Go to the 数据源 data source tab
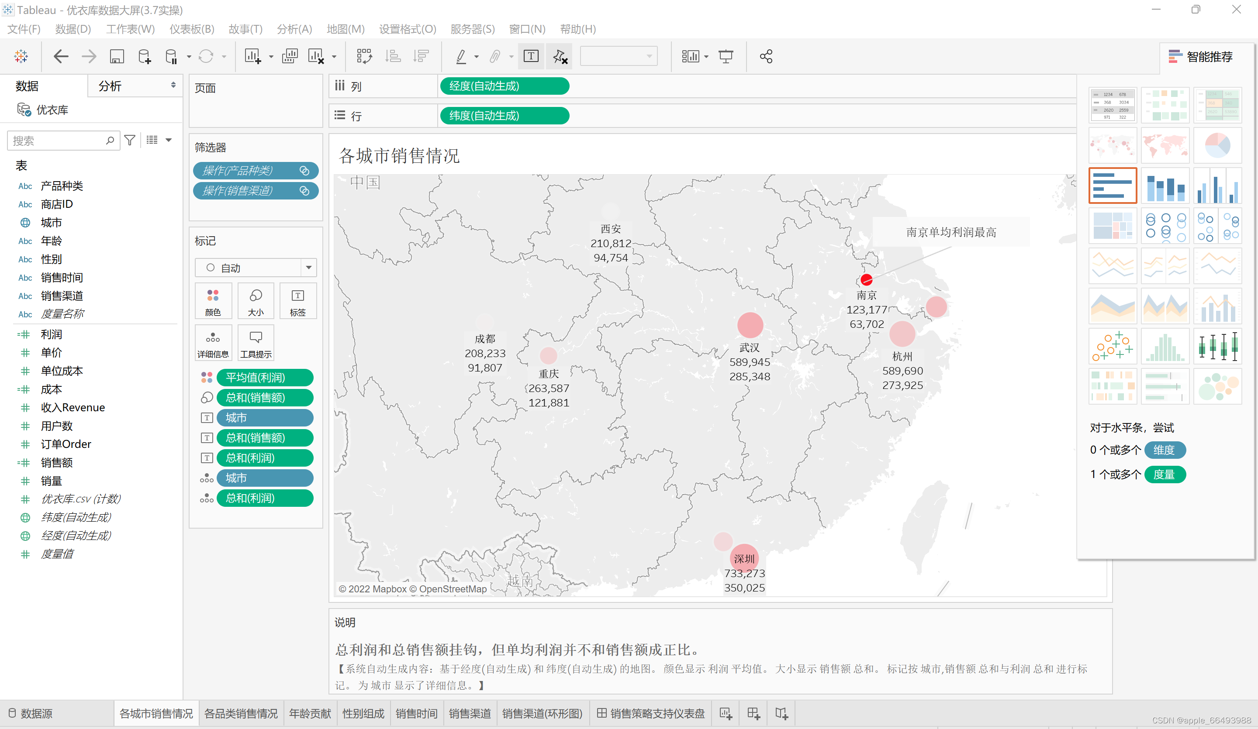1258x729 pixels. click(x=31, y=714)
